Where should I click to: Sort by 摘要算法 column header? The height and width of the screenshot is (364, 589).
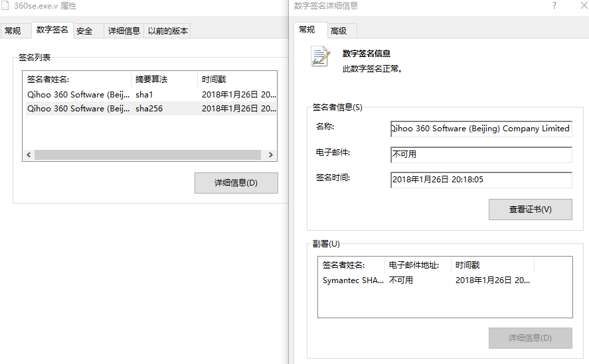click(164, 80)
